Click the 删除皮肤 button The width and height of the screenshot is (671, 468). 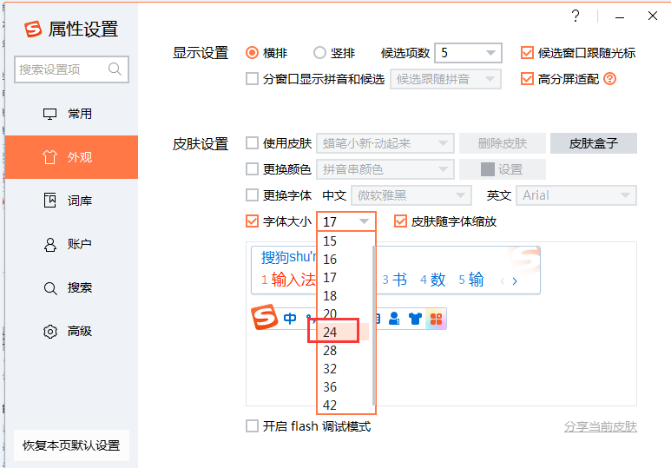click(503, 143)
